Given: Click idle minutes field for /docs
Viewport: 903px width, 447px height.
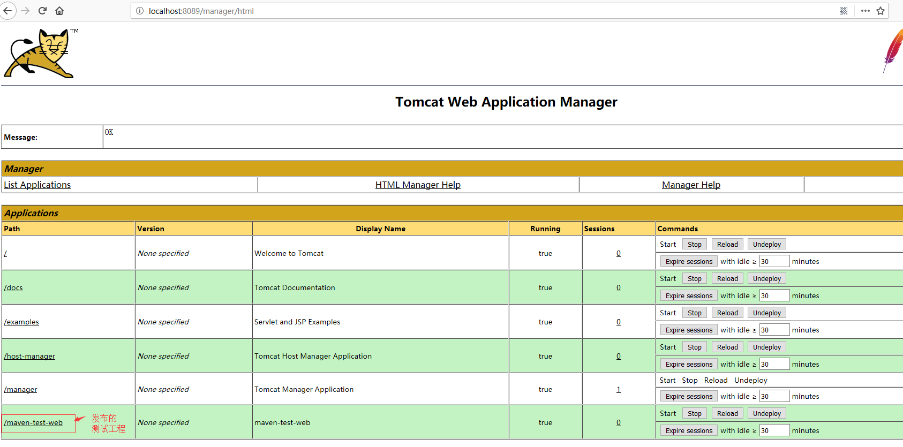Looking at the screenshot, I should pyautogui.click(x=774, y=296).
